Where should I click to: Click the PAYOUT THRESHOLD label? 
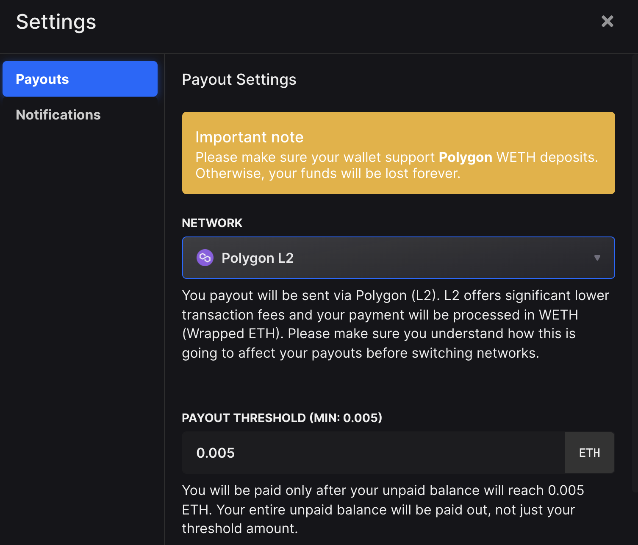tap(282, 418)
